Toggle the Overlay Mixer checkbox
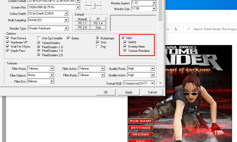 (x=125, y=46)
